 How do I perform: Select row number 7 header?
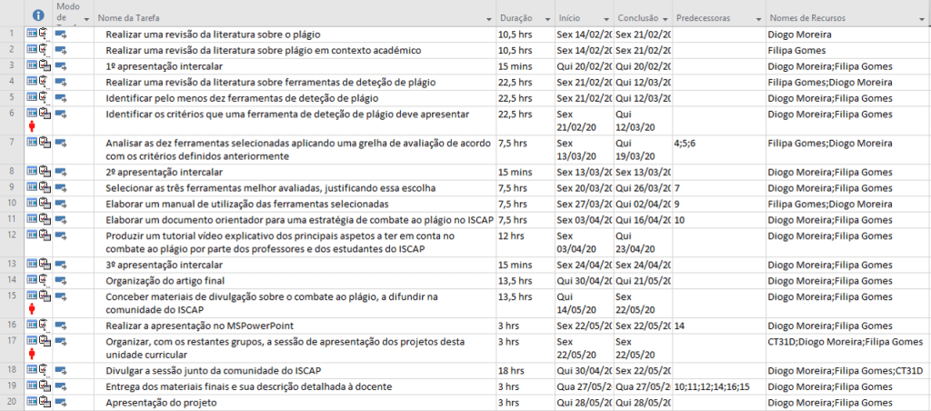11,143
